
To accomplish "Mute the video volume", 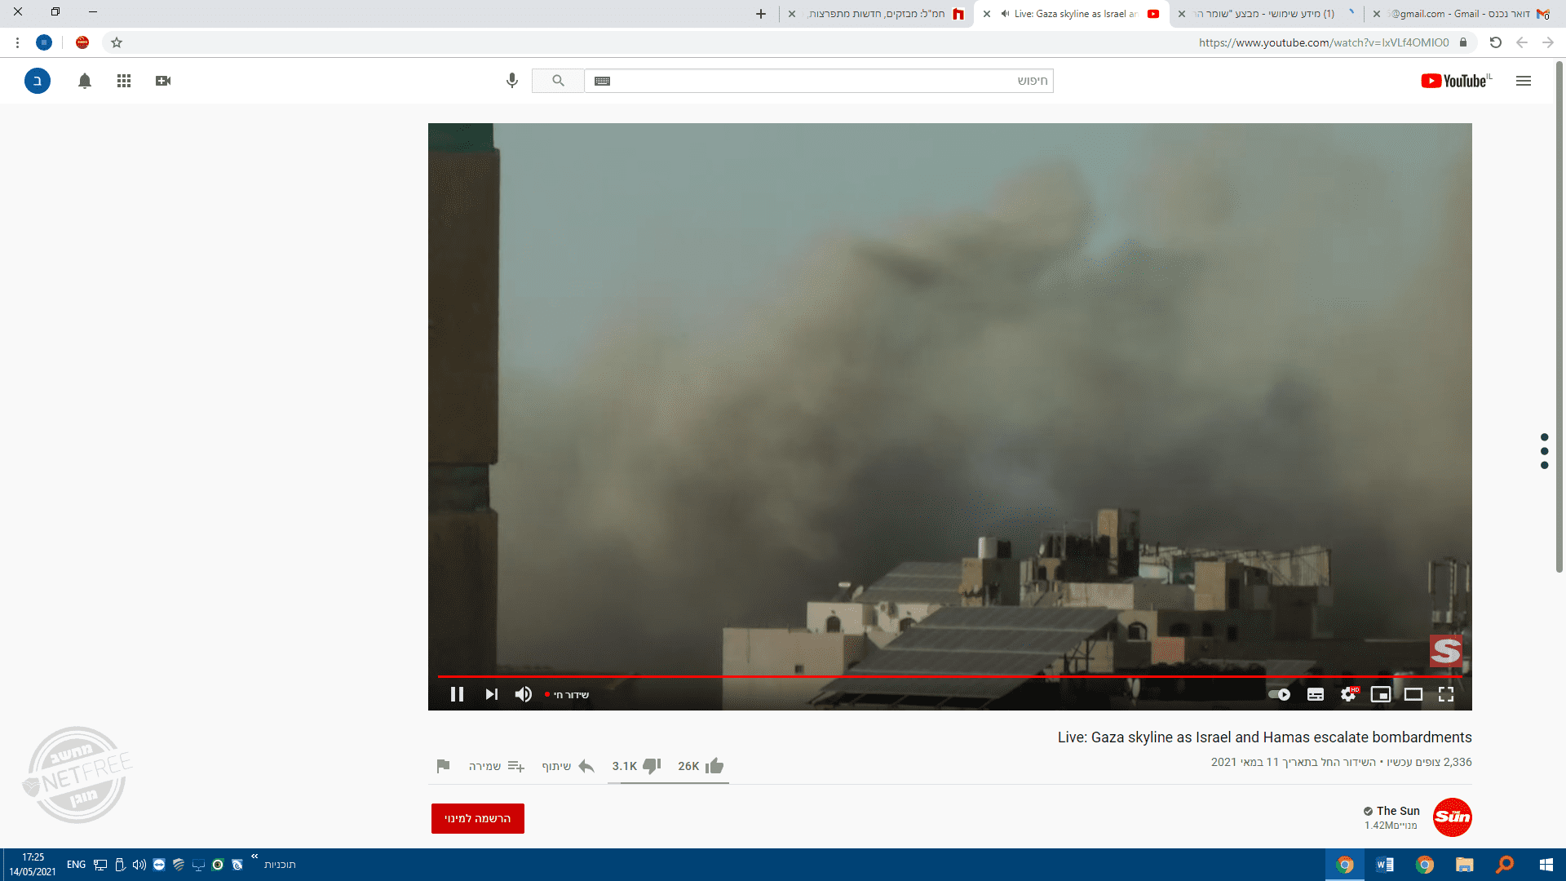I will [523, 694].
